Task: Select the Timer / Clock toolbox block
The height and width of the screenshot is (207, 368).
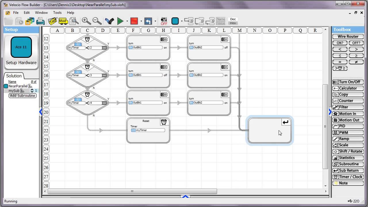Action: [x=348, y=177]
